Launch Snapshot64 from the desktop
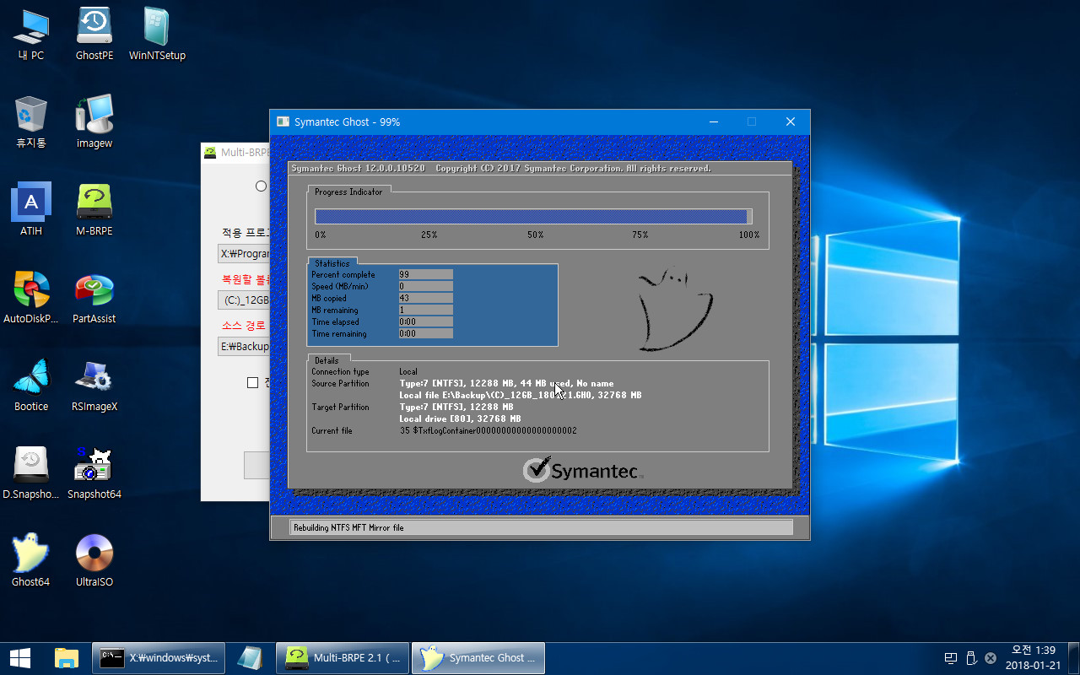1080x675 pixels. (94, 472)
